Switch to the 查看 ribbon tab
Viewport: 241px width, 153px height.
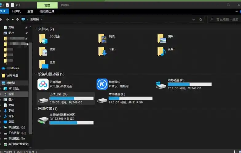[30, 11]
